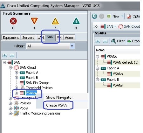Click expand-all plus in VSANs table toolbar
The height and width of the screenshot is (133, 143).
[98, 41]
